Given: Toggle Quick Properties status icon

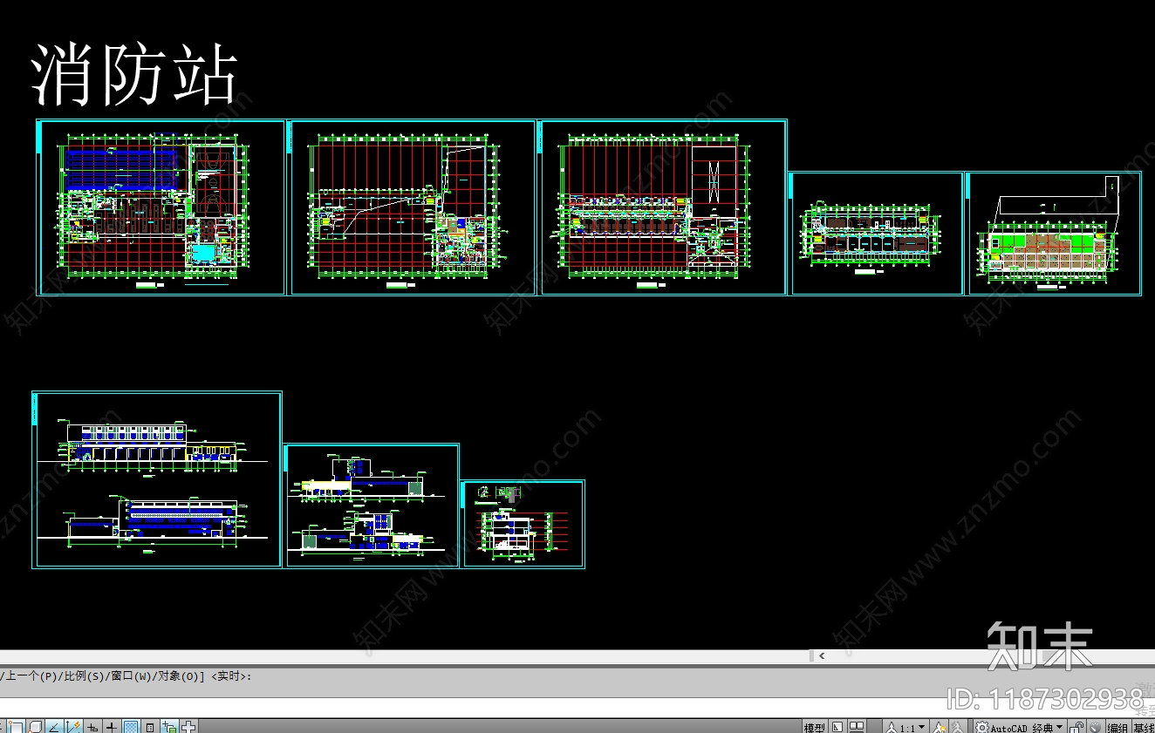Looking at the screenshot, I should click(150, 726).
